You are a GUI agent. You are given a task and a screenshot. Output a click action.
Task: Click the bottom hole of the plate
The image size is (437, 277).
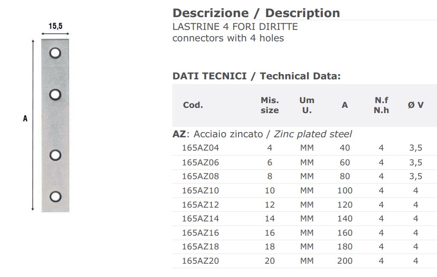tap(56, 197)
